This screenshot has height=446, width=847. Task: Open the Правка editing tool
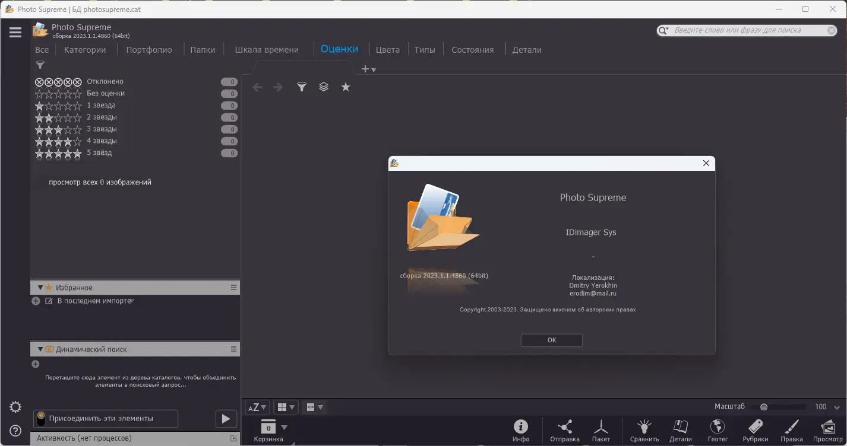pyautogui.click(x=792, y=431)
